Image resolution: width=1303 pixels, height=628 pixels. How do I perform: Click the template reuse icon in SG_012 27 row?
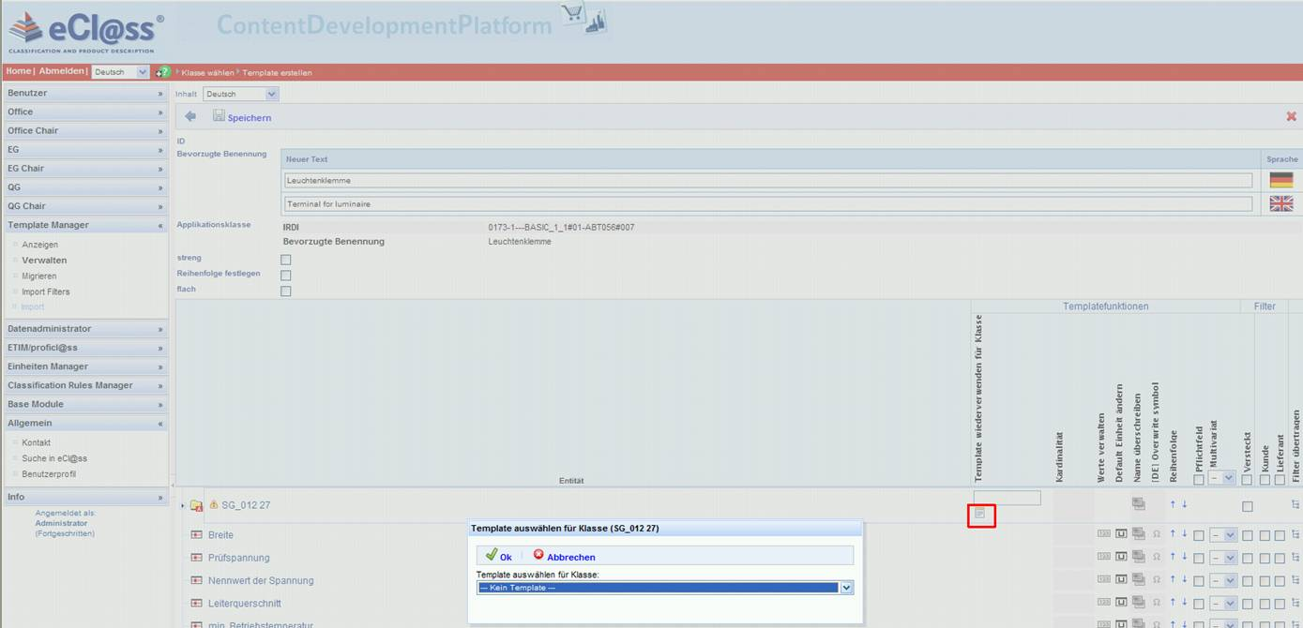coord(980,514)
